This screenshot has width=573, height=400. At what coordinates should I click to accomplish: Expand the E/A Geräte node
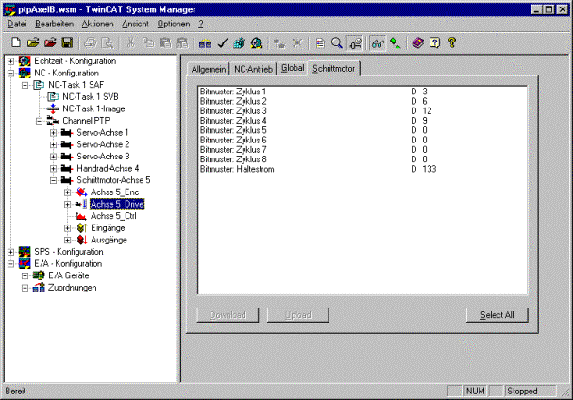25,275
